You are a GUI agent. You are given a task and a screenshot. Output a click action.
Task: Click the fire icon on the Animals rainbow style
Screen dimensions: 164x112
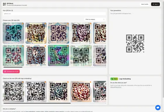click(68, 46)
